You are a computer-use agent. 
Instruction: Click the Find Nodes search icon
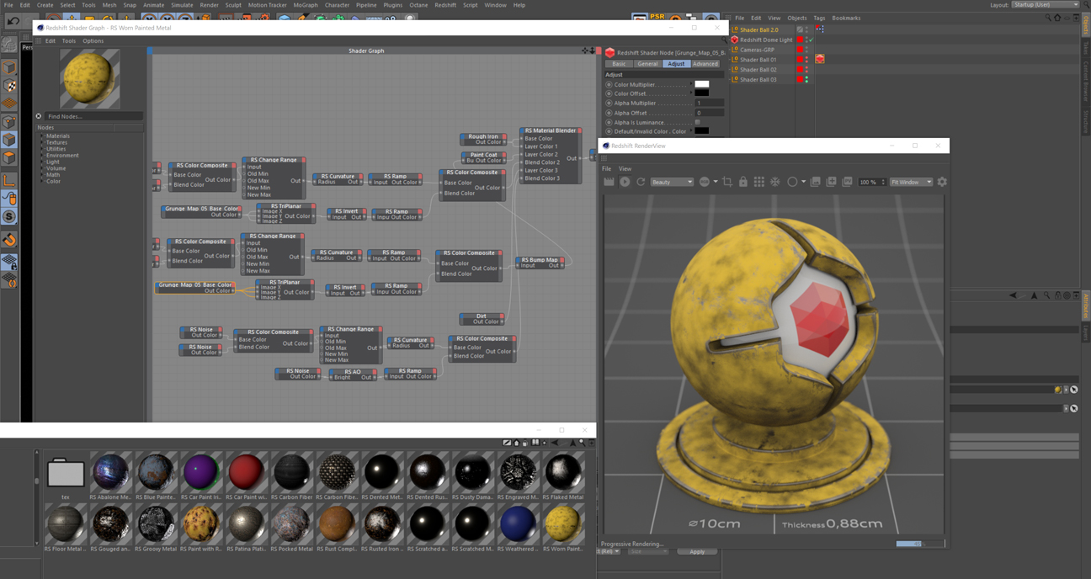(39, 116)
